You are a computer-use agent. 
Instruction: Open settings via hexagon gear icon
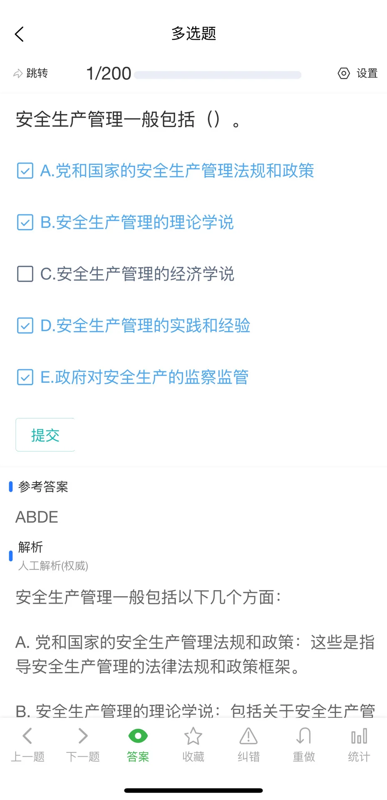point(344,74)
